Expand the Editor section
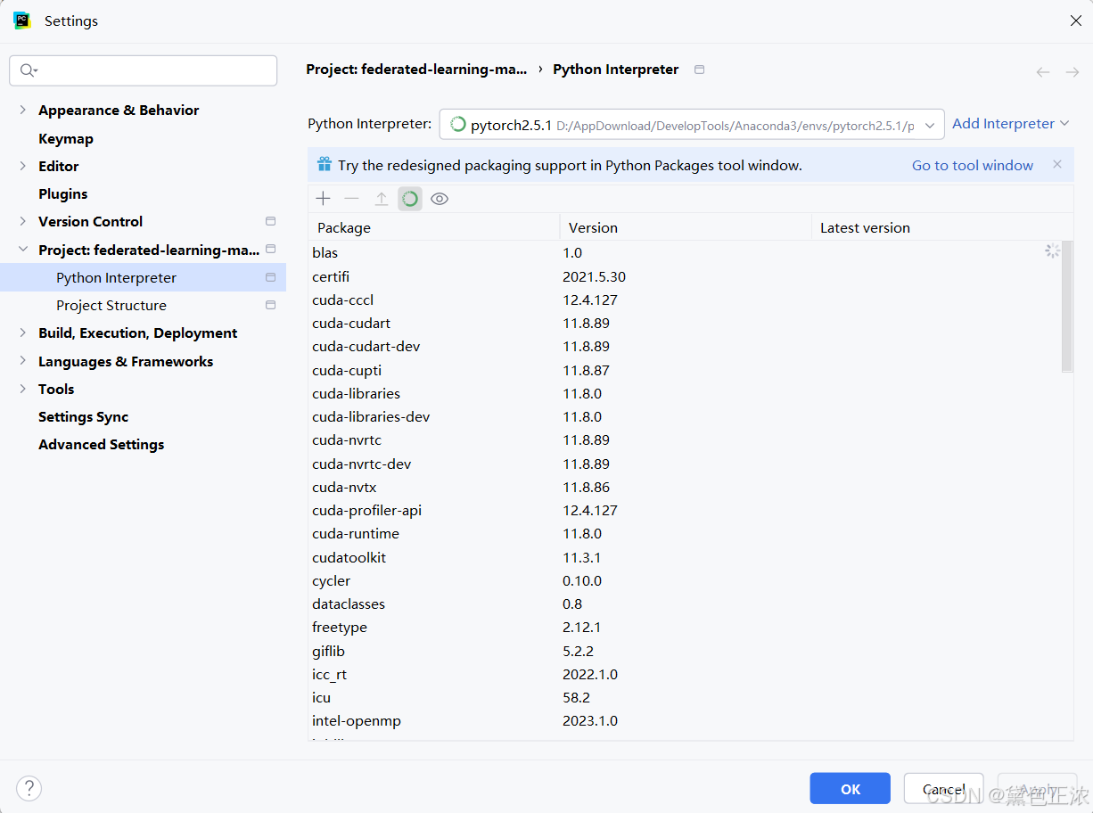Image resolution: width=1093 pixels, height=813 pixels. point(23,166)
